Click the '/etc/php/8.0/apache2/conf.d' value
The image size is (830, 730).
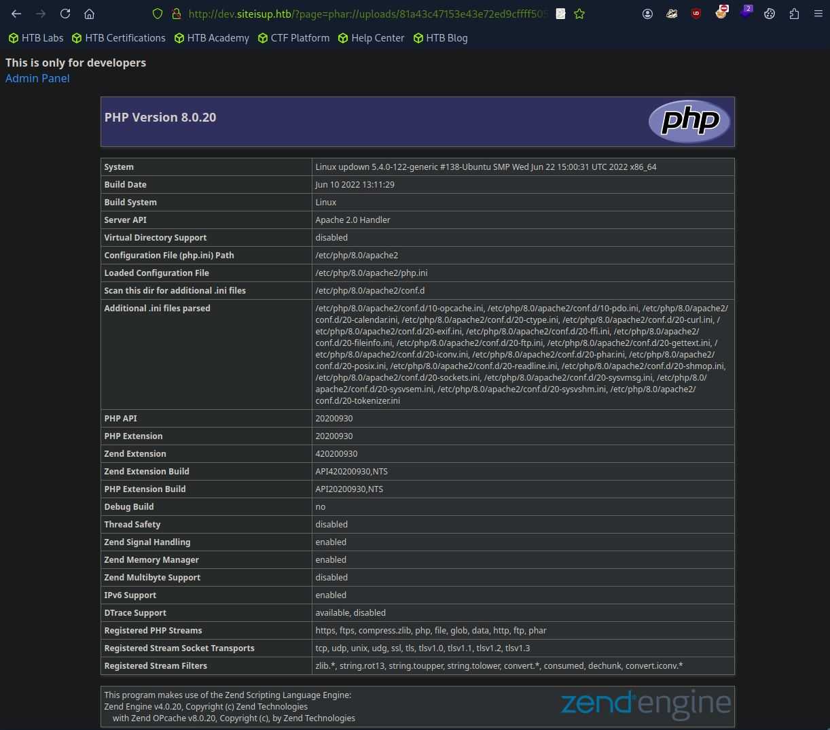tap(370, 290)
